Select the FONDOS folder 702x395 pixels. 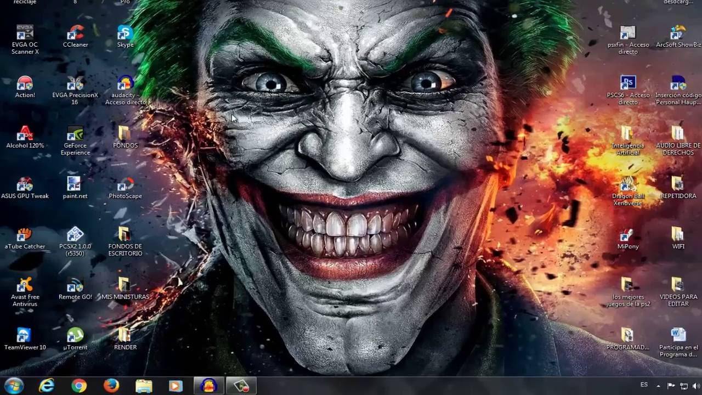point(125,137)
